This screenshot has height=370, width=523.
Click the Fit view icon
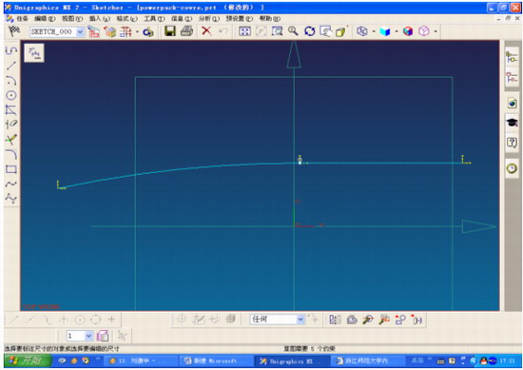point(244,31)
